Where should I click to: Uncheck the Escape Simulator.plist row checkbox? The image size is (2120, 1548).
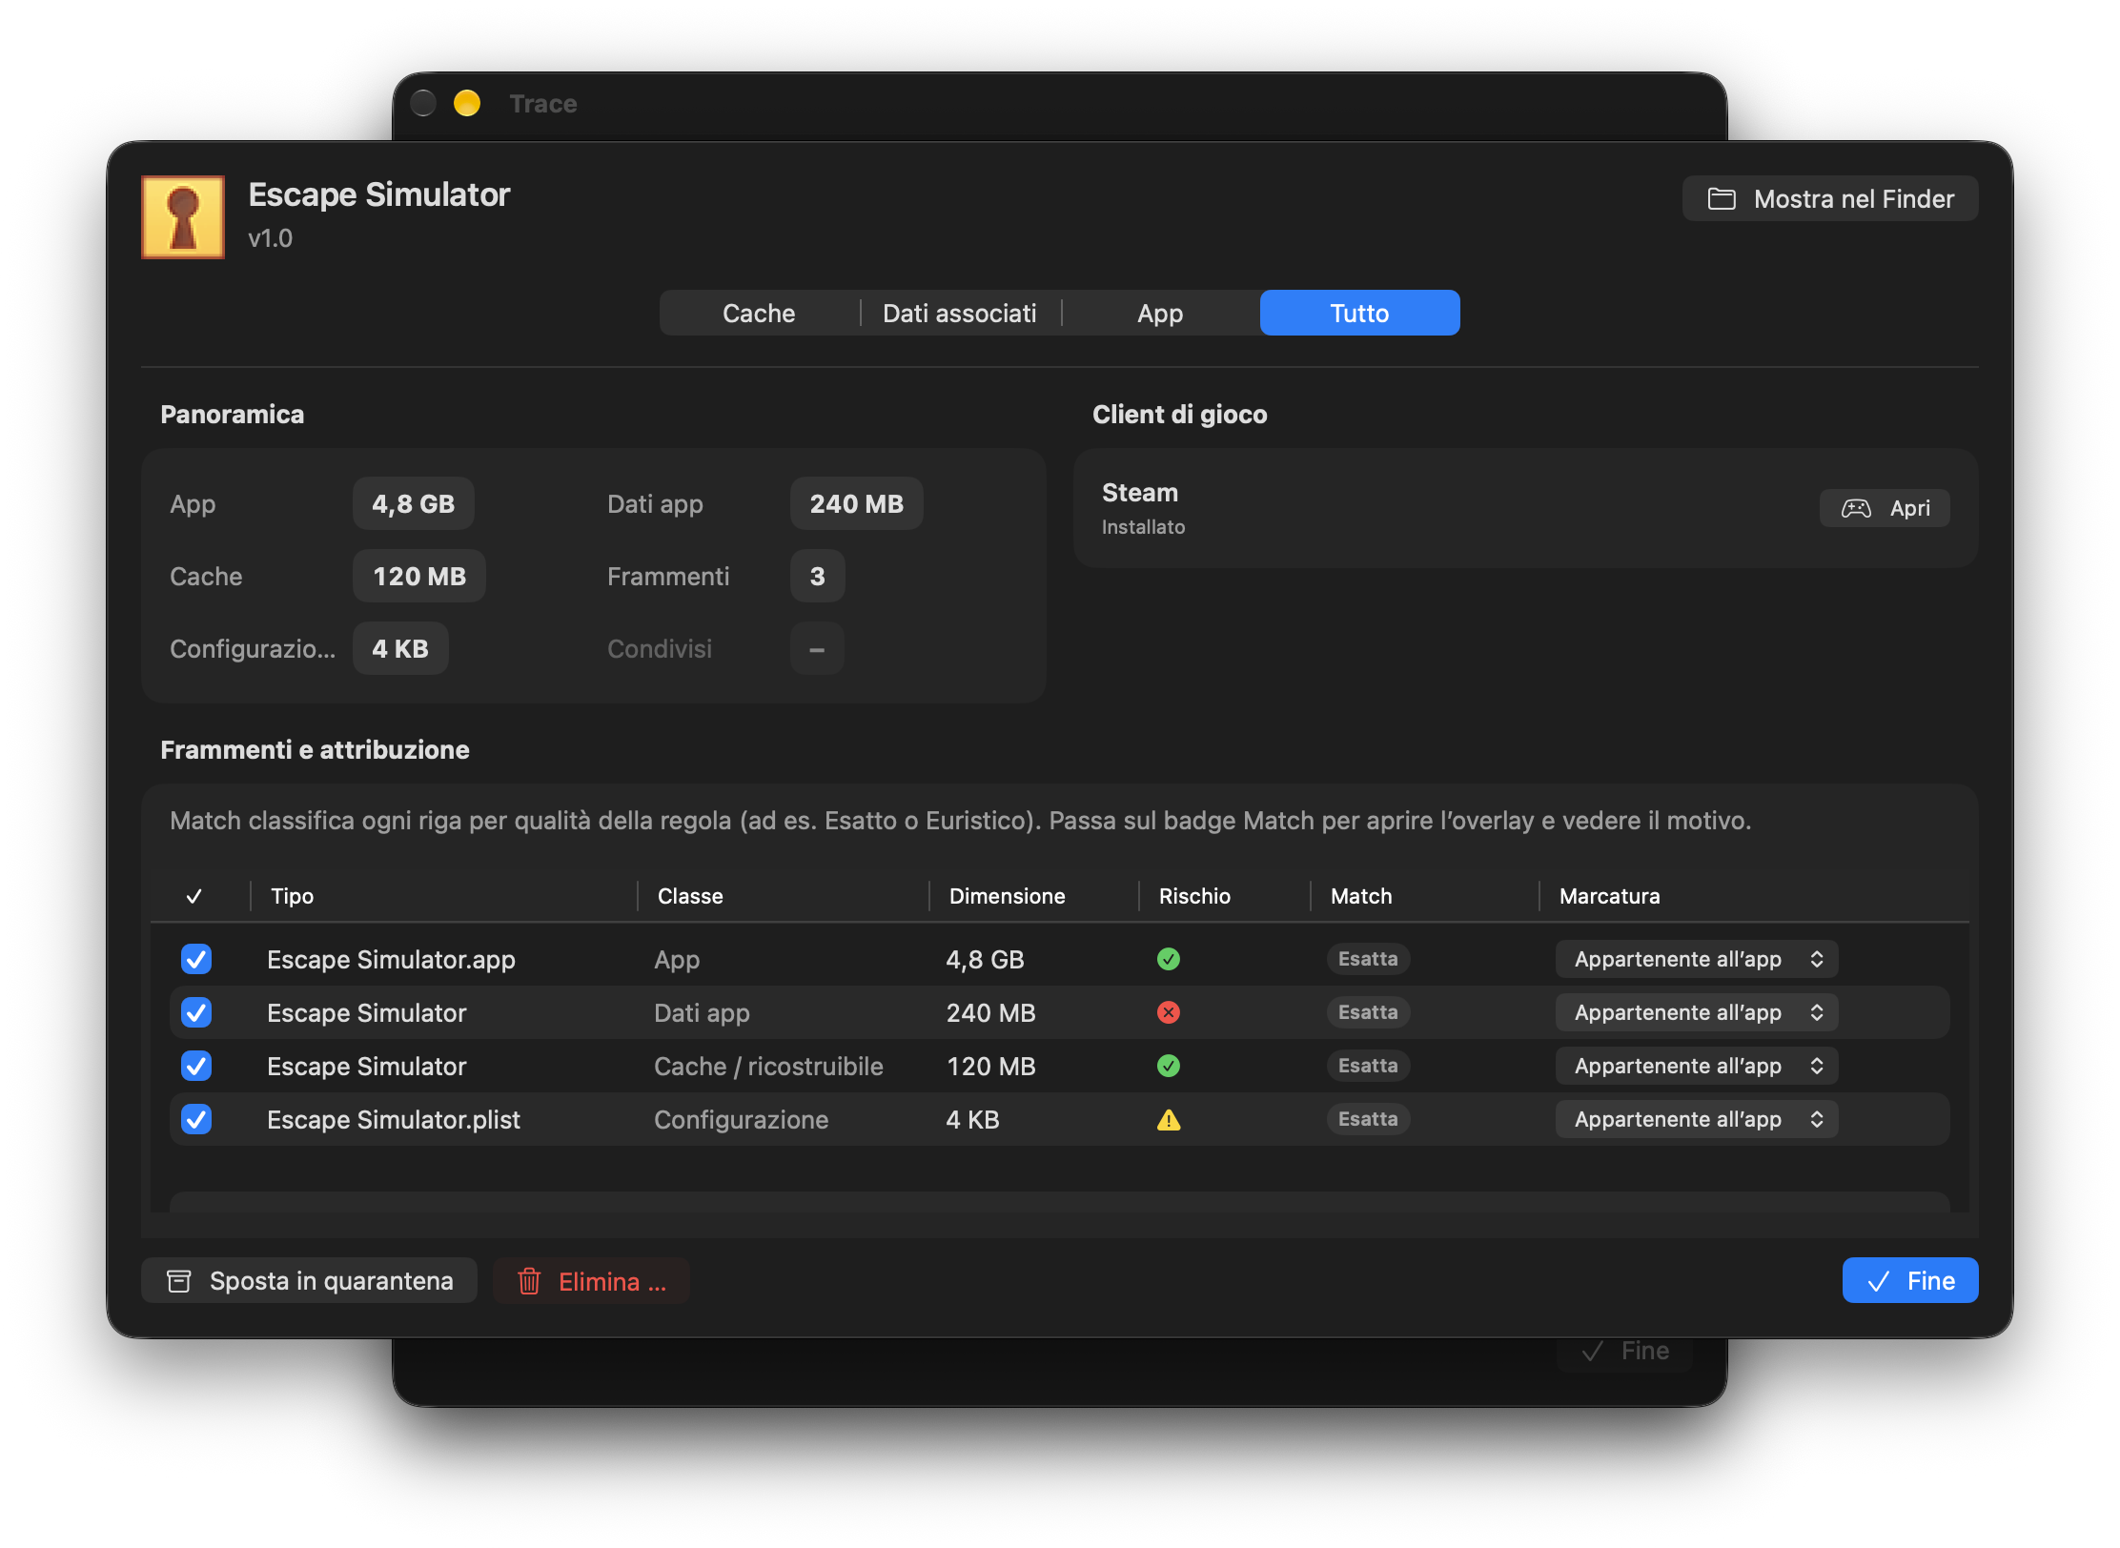point(196,1119)
